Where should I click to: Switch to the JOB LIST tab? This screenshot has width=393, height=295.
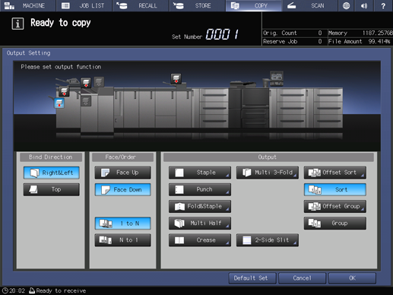(84, 5)
